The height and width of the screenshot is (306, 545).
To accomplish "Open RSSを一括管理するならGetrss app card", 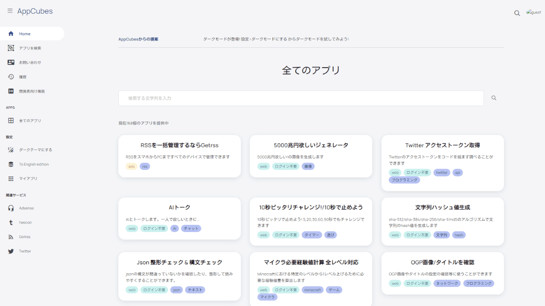I will [x=179, y=156].
